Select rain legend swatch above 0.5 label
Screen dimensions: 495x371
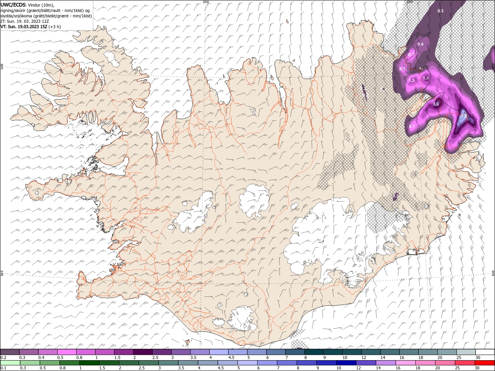(x=49, y=362)
